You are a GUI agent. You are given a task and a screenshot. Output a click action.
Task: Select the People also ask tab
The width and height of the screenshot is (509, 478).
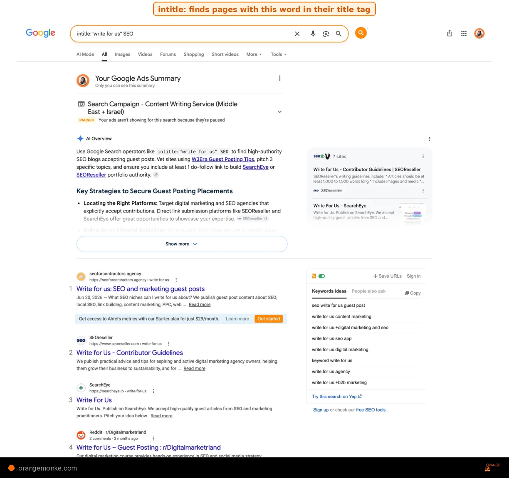click(x=368, y=291)
